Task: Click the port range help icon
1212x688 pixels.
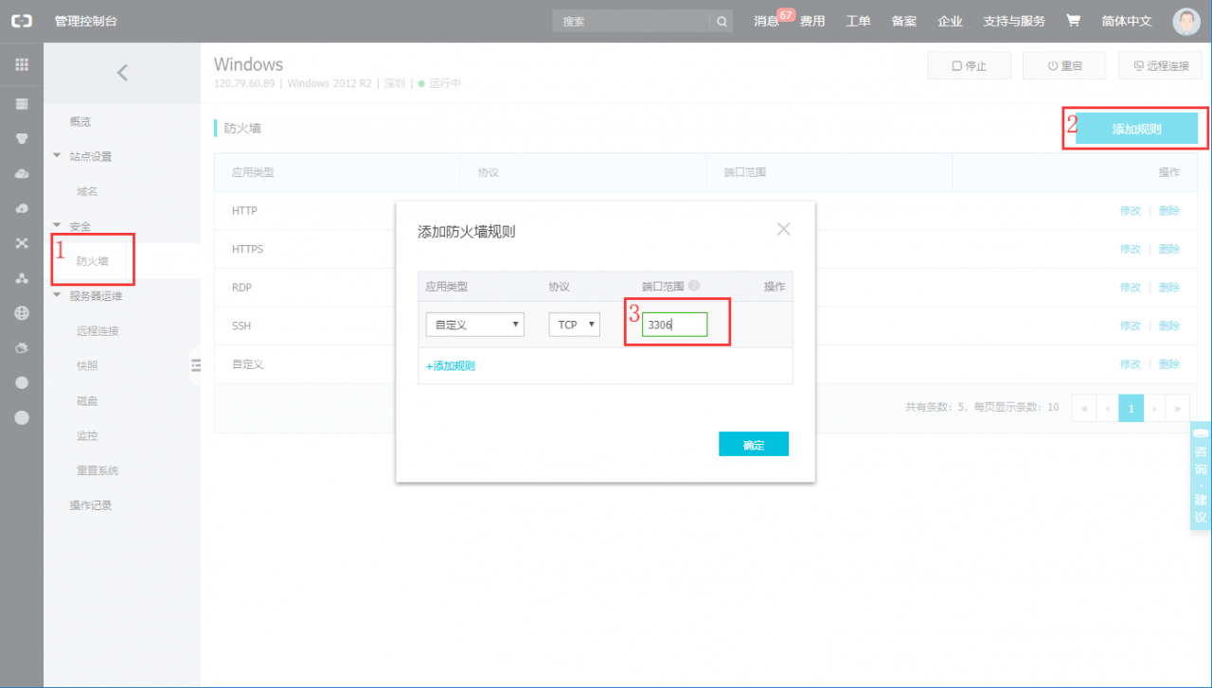Action: [694, 285]
